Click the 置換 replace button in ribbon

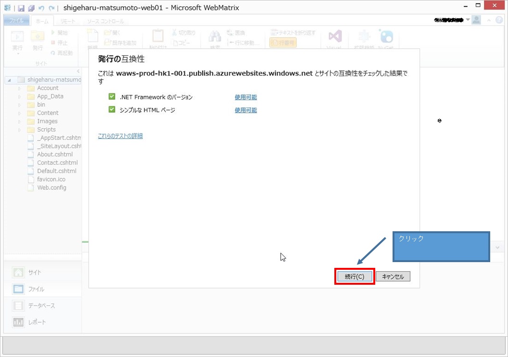coord(236,33)
